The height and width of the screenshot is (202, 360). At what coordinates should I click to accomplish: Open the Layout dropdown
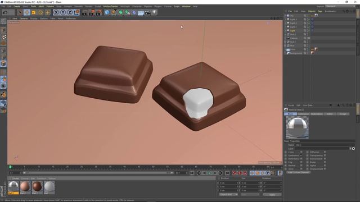[x=340, y=6]
